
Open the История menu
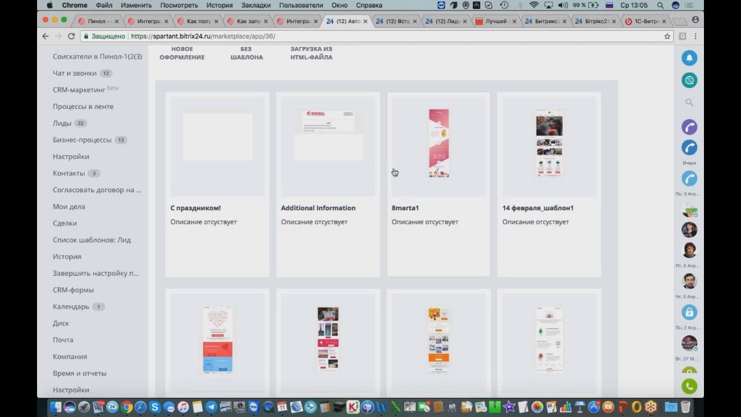point(219,5)
